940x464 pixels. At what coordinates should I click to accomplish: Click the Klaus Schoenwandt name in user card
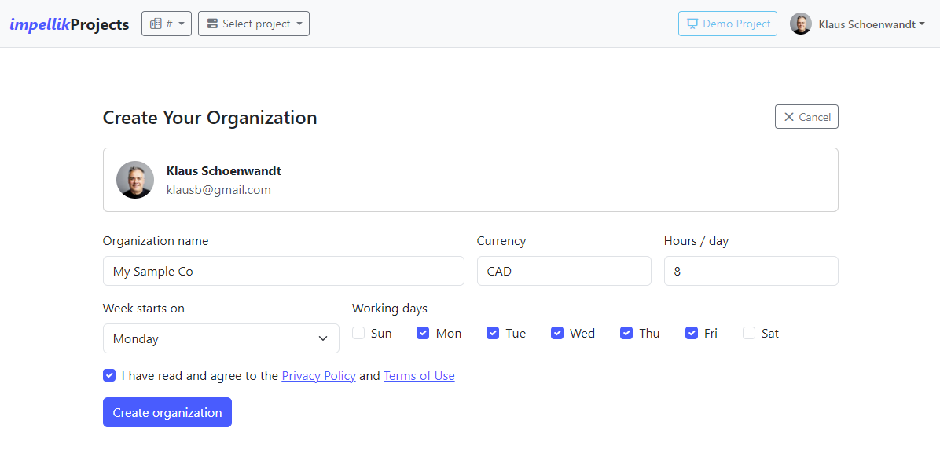click(224, 170)
